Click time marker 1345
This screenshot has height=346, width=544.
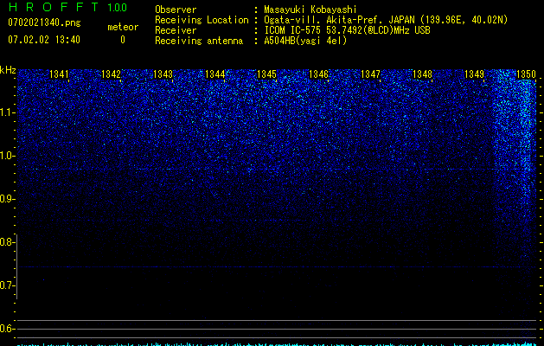266,74
